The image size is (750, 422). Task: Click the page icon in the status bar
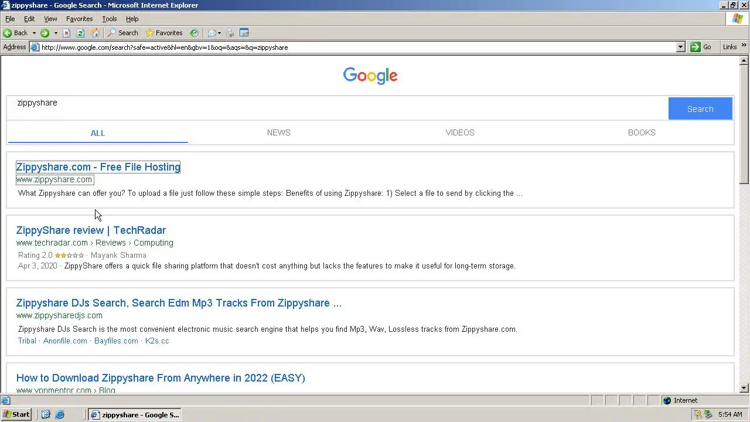coord(5,400)
